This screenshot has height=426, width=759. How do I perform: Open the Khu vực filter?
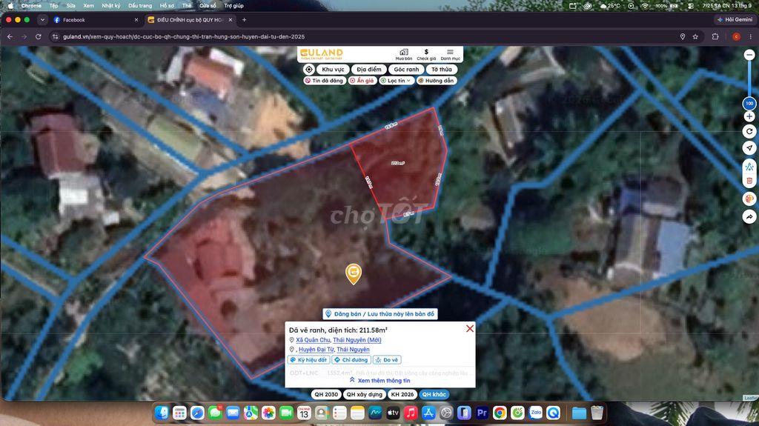333,69
